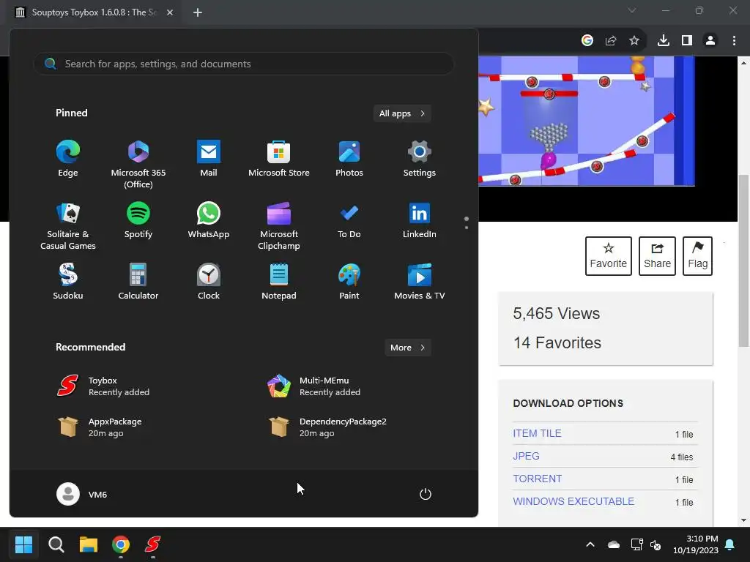Viewport: 750px width, 562px height.
Task: Click the Google icon in address bar
Action: 587,41
